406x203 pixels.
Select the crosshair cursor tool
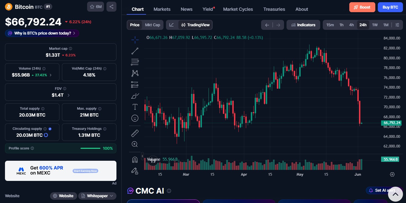pos(135,40)
